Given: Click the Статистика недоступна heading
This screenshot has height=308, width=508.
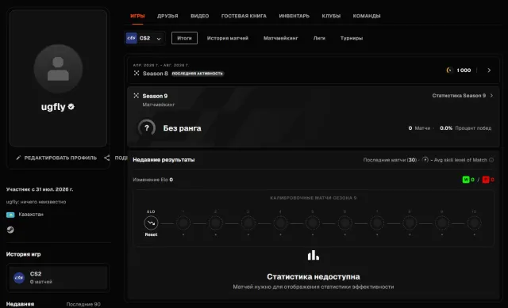Looking at the screenshot, I should pos(314,276).
